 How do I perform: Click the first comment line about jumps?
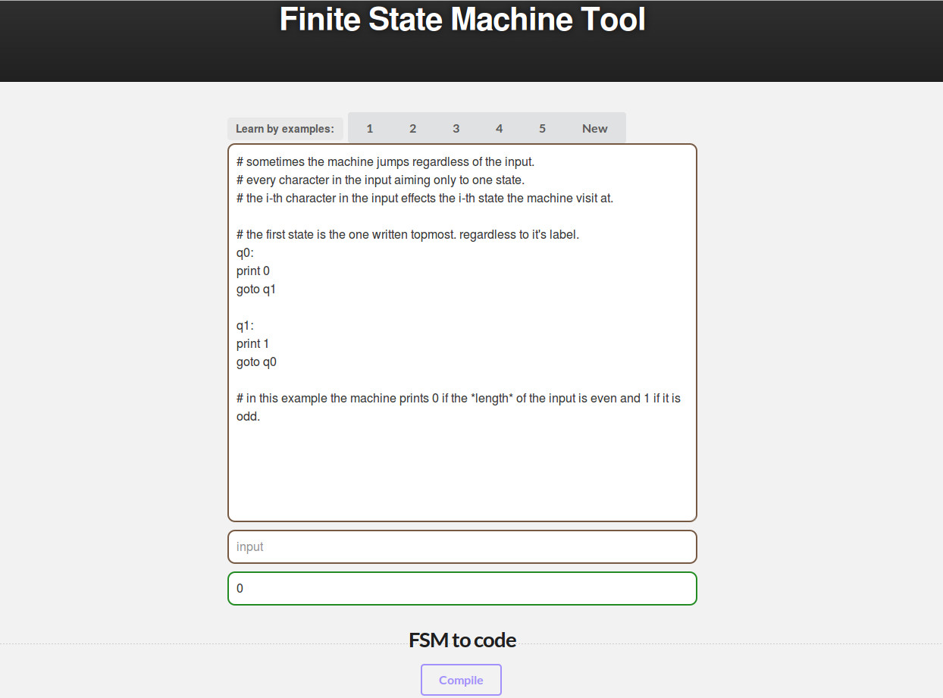[x=385, y=161]
